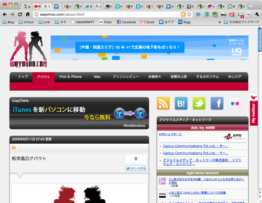Open the はてブ bookmark
262x203 pixels.
[167, 22]
